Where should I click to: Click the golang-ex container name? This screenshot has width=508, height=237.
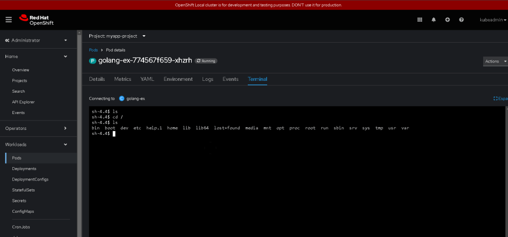click(136, 99)
